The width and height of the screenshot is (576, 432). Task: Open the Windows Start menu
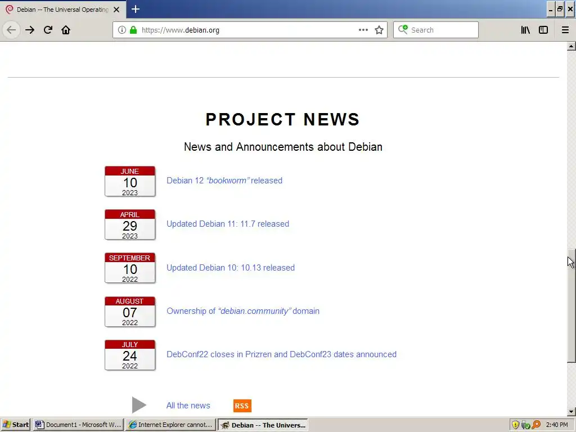pos(15,425)
